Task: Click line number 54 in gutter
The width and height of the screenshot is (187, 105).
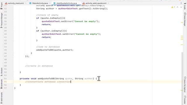Action: (x=5, y=78)
